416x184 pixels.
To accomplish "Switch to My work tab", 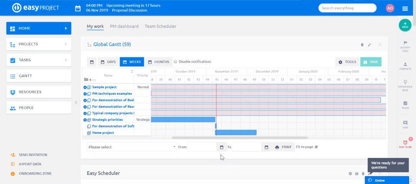I will [x=95, y=26].
